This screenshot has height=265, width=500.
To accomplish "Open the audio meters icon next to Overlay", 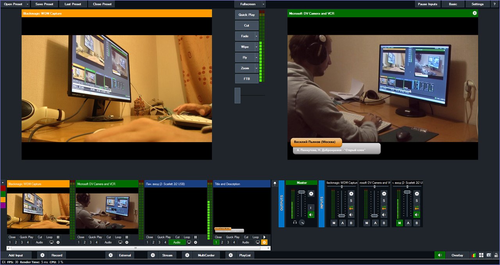I will 473,255.
